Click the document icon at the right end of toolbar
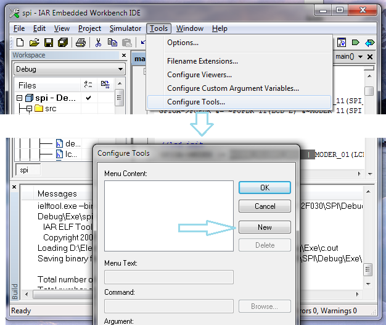 pos(342,43)
